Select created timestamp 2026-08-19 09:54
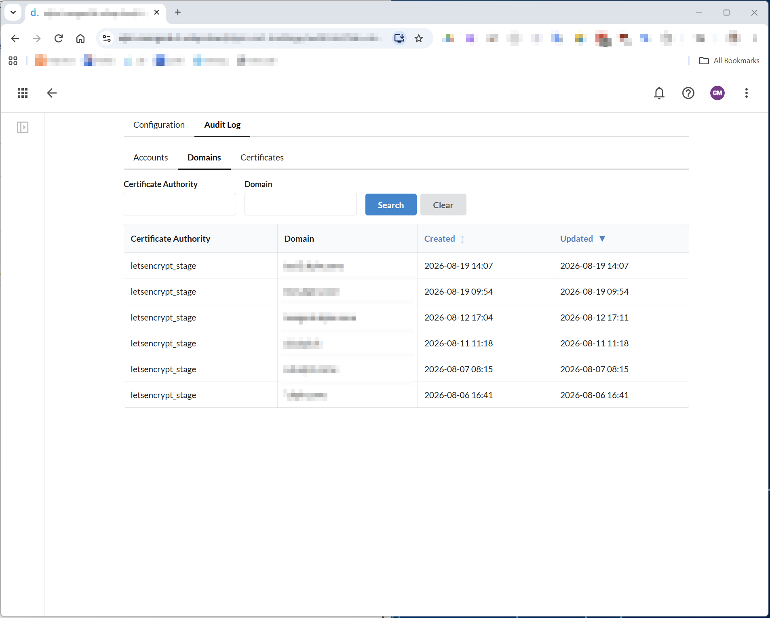The height and width of the screenshot is (618, 770). pos(459,292)
